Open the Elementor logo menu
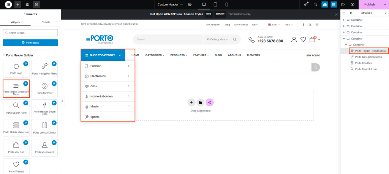 (x=8, y=5)
